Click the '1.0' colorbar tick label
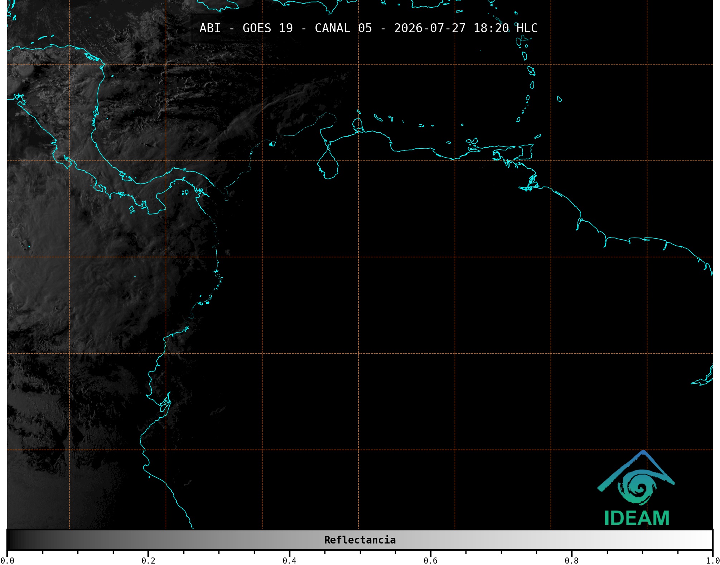This screenshot has height=565, width=720. click(x=712, y=561)
